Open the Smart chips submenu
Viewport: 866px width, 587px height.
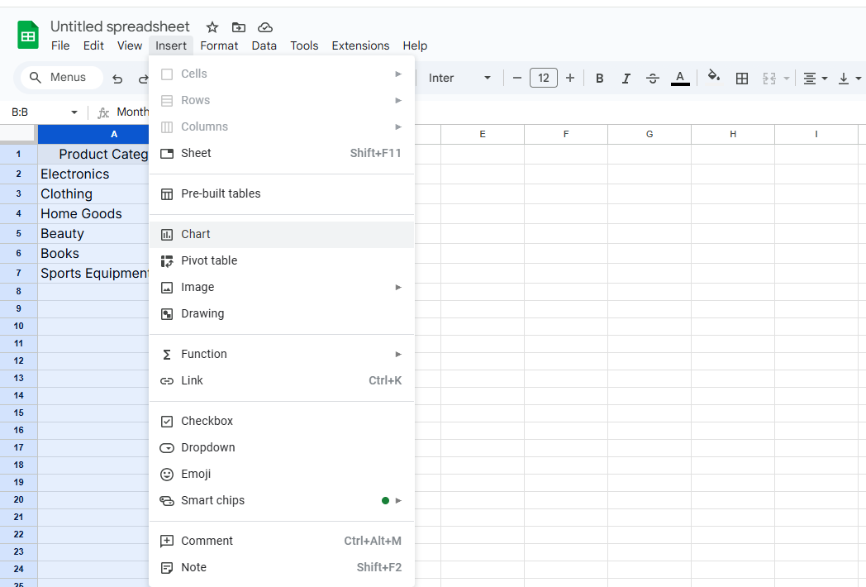[213, 500]
